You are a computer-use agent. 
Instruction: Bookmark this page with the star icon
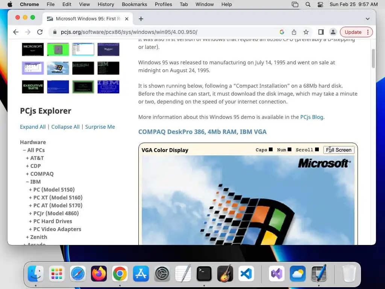point(306,32)
